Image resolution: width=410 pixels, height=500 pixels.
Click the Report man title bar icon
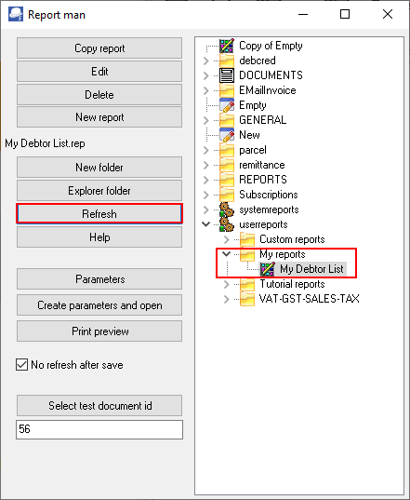pyautogui.click(x=16, y=14)
